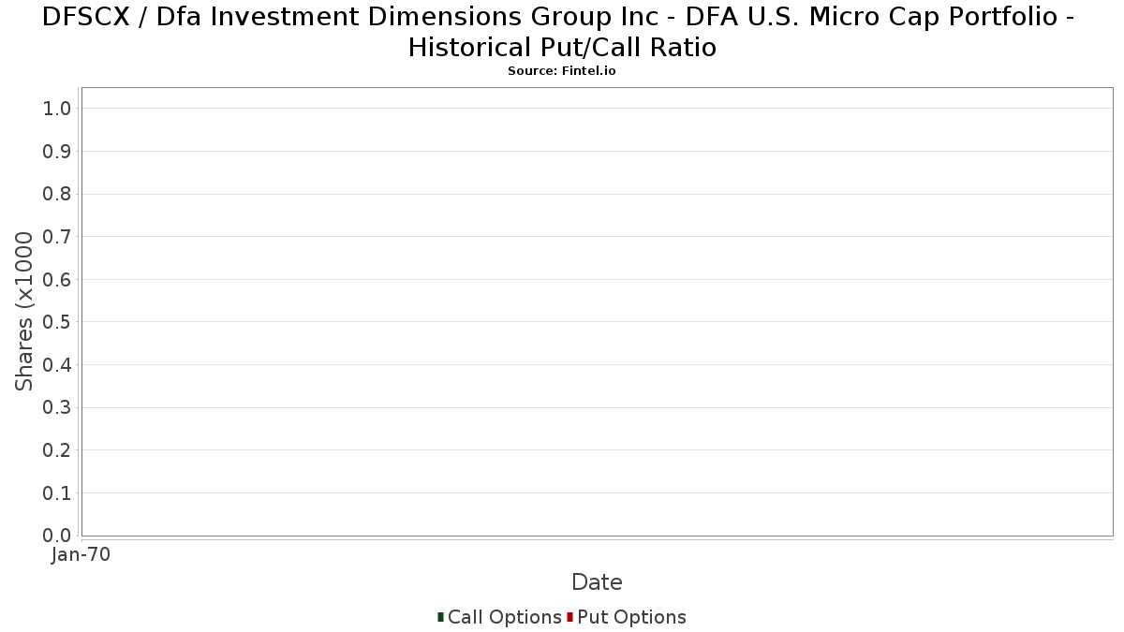Click the 0.4 y-axis tick label
Viewport: 1124px width, 632px height.
(57, 365)
